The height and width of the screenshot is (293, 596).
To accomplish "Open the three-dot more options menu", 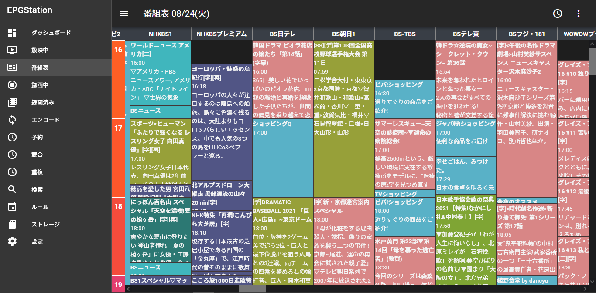I will click(x=579, y=13).
